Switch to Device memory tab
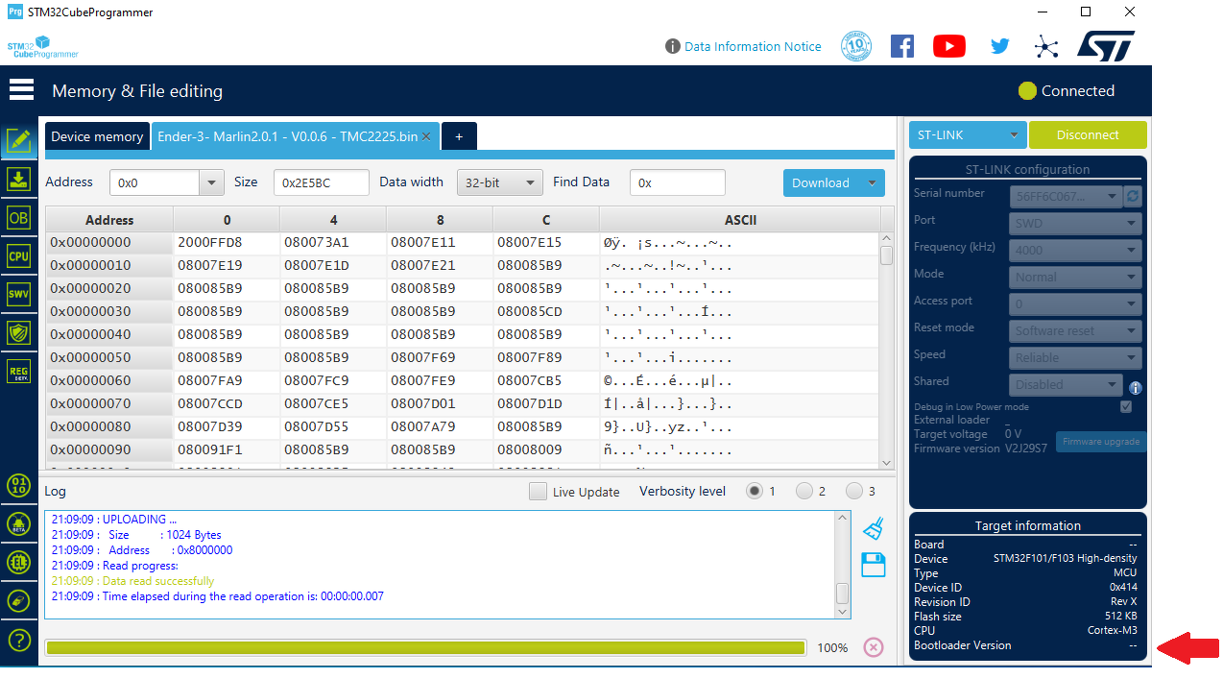This screenshot has width=1223, height=679. (x=97, y=136)
